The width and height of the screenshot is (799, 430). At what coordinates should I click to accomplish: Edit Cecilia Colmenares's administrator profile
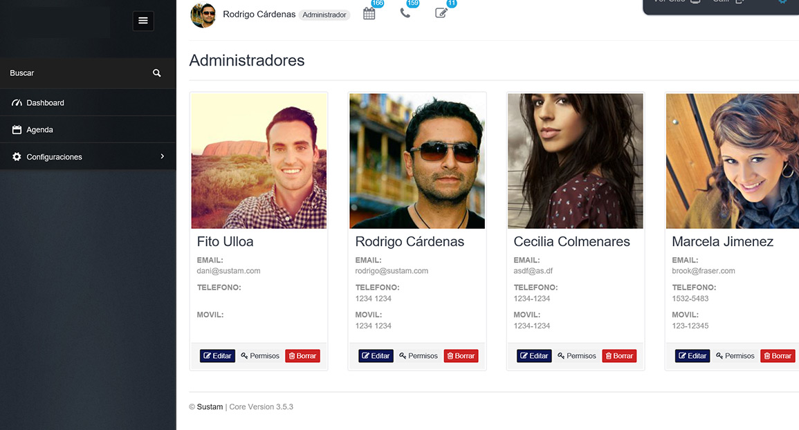tap(535, 355)
